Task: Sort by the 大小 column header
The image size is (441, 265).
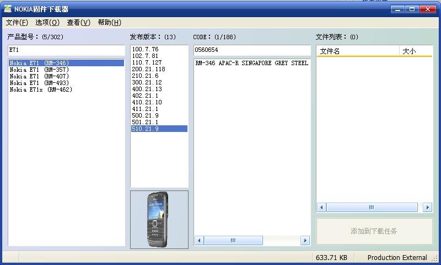Action: point(416,51)
